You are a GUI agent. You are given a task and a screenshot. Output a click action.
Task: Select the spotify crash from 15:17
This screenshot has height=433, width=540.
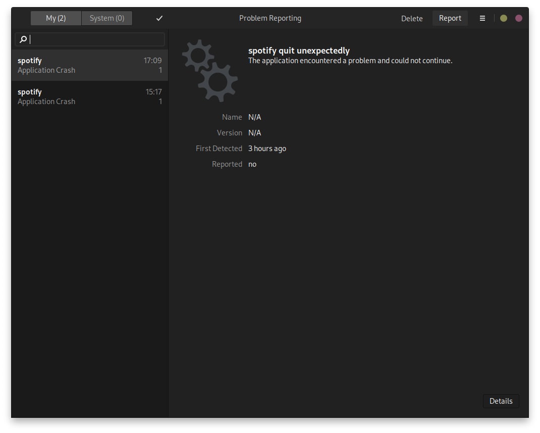click(89, 97)
